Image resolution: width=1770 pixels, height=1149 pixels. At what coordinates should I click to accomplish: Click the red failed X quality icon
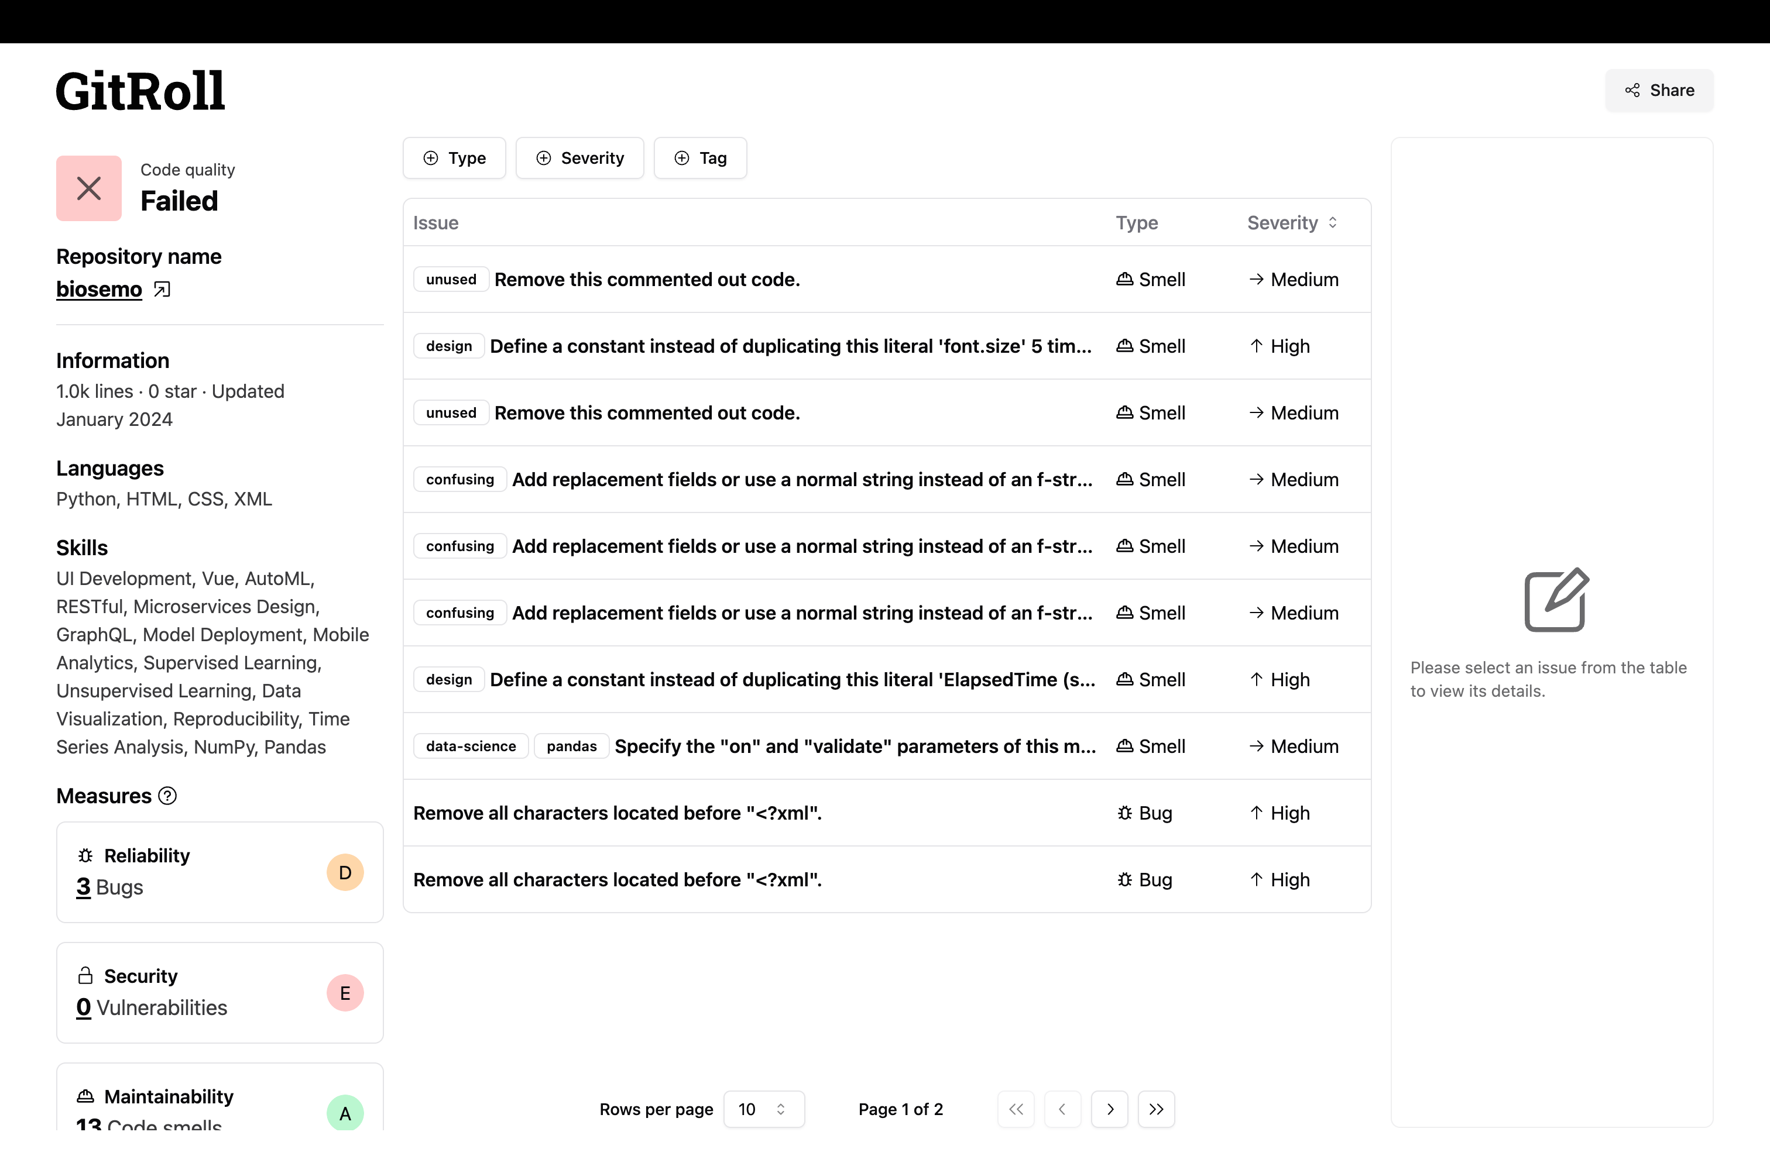pos(88,188)
